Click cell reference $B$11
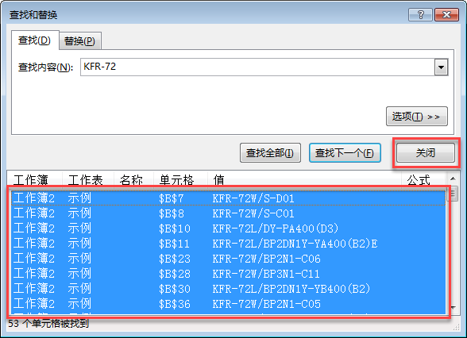This screenshot has height=338, width=467. pyautogui.click(x=174, y=244)
